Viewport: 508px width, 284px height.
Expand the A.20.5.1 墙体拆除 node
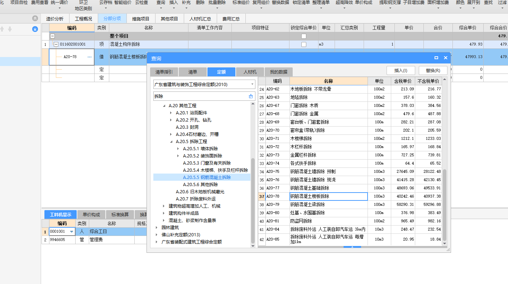pyautogui.click(x=179, y=149)
